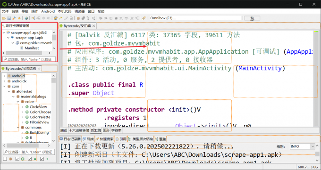Click the debugger stop icon
The width and height of the screenshot is (321, 170).
(x=116, y=18)
